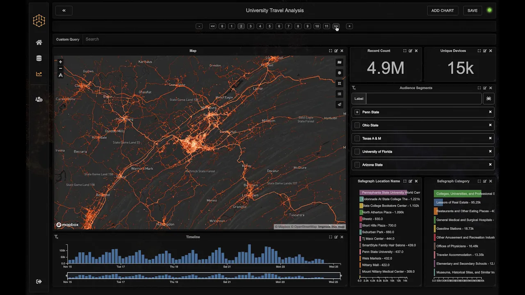The height and width of the screenshot is (295, 525).
Task: Open the map list icon
Action: pos(339,94)
